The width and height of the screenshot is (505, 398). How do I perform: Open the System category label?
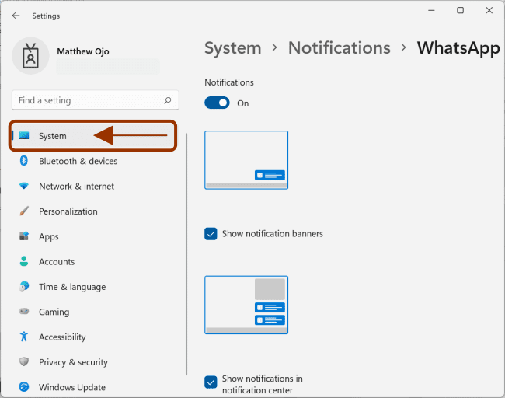53,136
